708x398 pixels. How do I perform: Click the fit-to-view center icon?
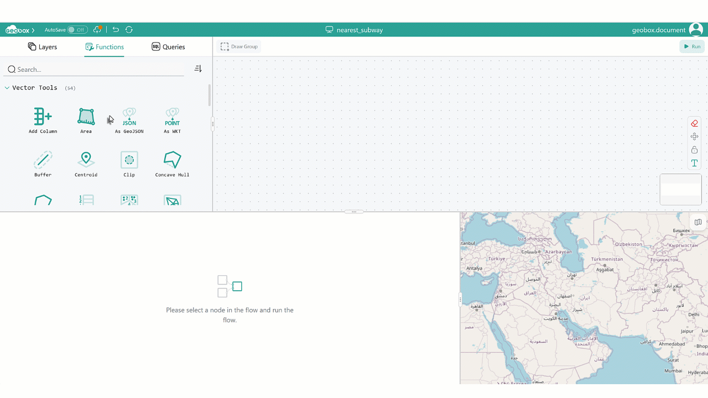point(694,137)
